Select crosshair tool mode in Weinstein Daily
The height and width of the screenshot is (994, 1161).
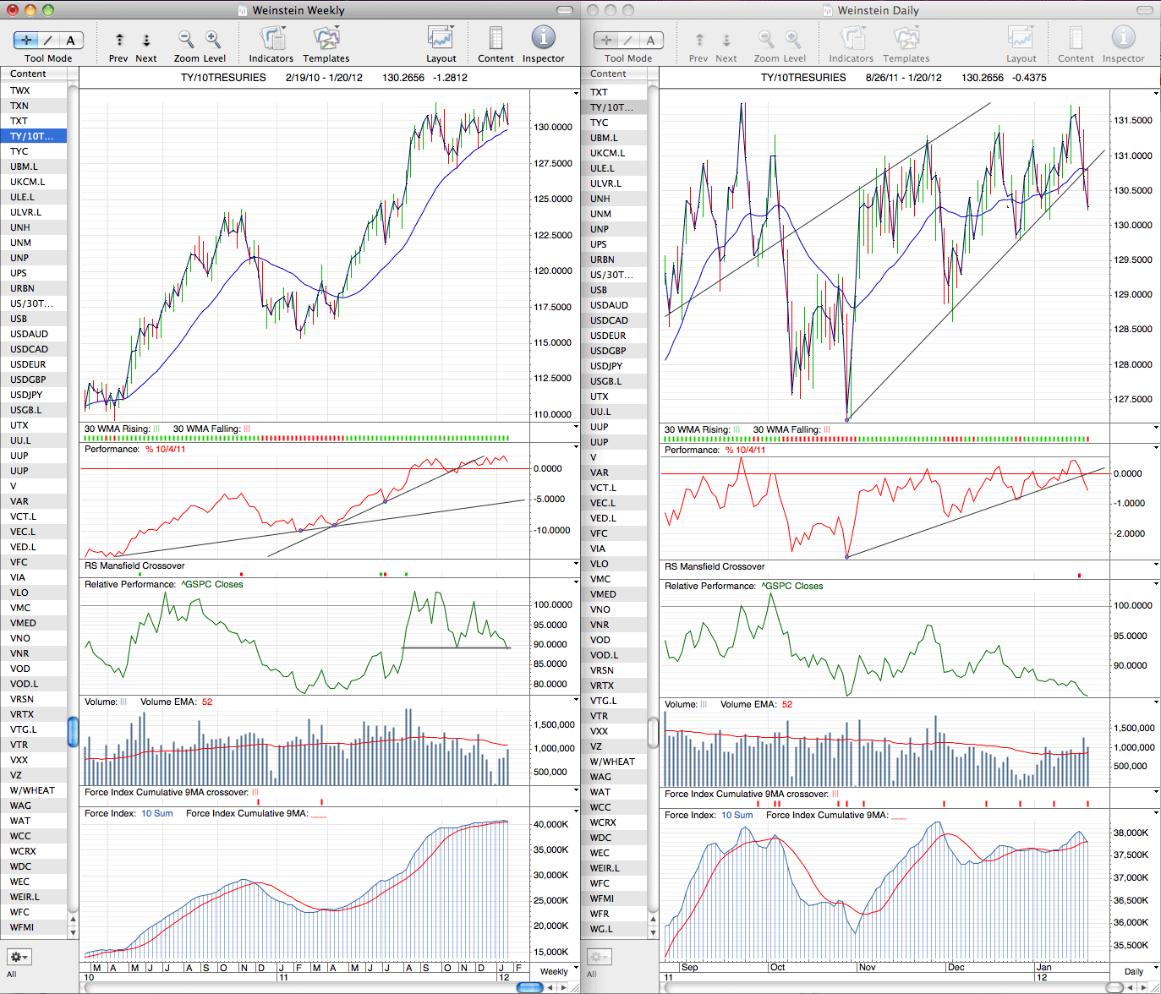point(606,40)
